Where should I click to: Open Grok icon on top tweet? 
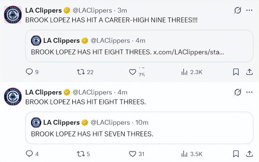(237, 10)
